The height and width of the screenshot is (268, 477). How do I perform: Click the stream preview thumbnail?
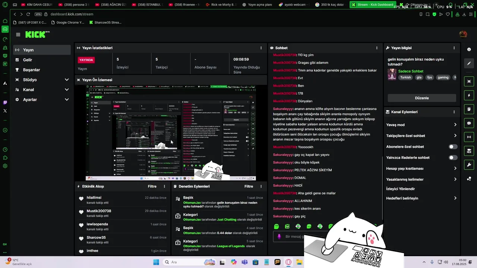pyautogui.click(x=171, y=133)
